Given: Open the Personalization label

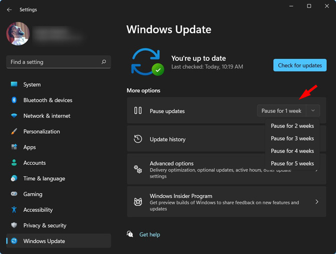Looking at the screenshot, I should tap(42, 132).
